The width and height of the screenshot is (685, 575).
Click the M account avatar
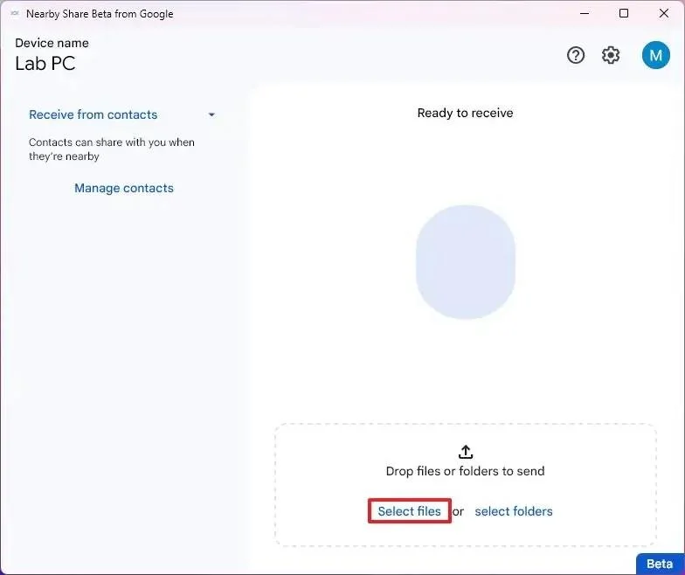(655, 55)
